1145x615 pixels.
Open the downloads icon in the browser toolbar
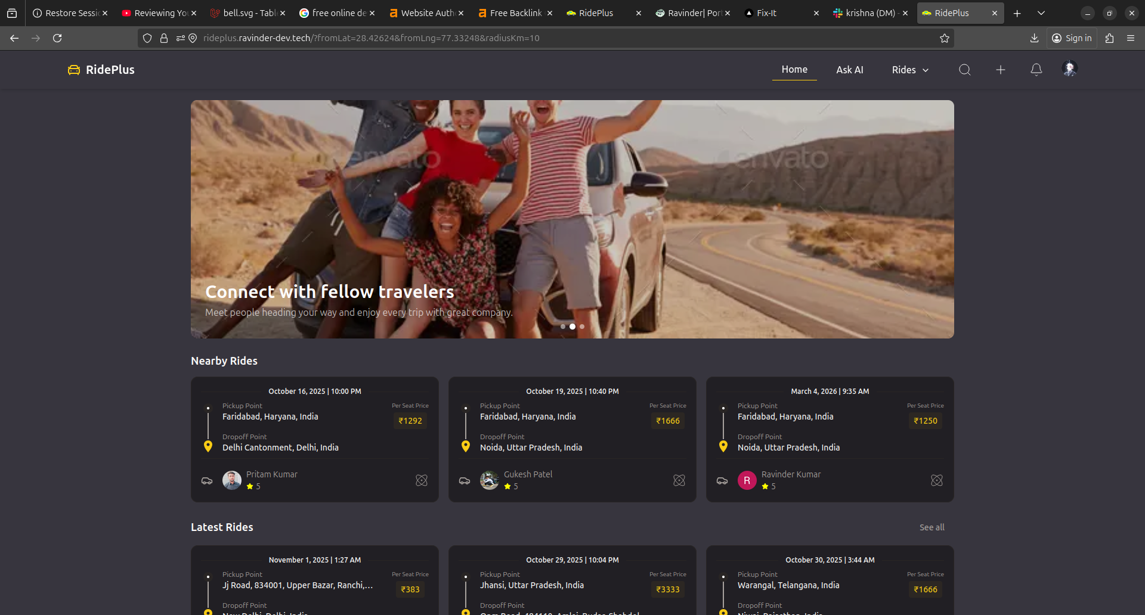click(1034, 38)
